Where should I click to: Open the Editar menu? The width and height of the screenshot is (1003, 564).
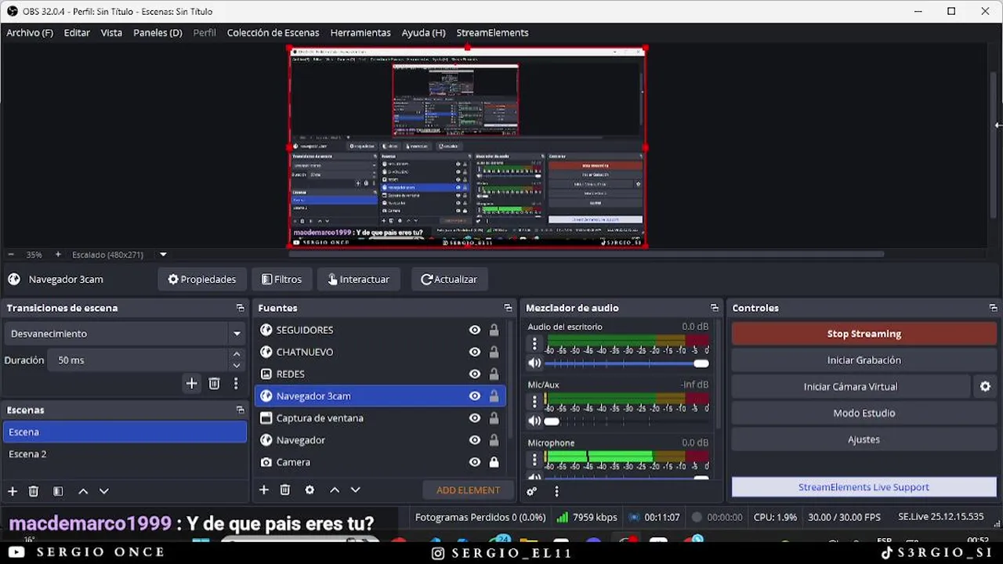77,33
